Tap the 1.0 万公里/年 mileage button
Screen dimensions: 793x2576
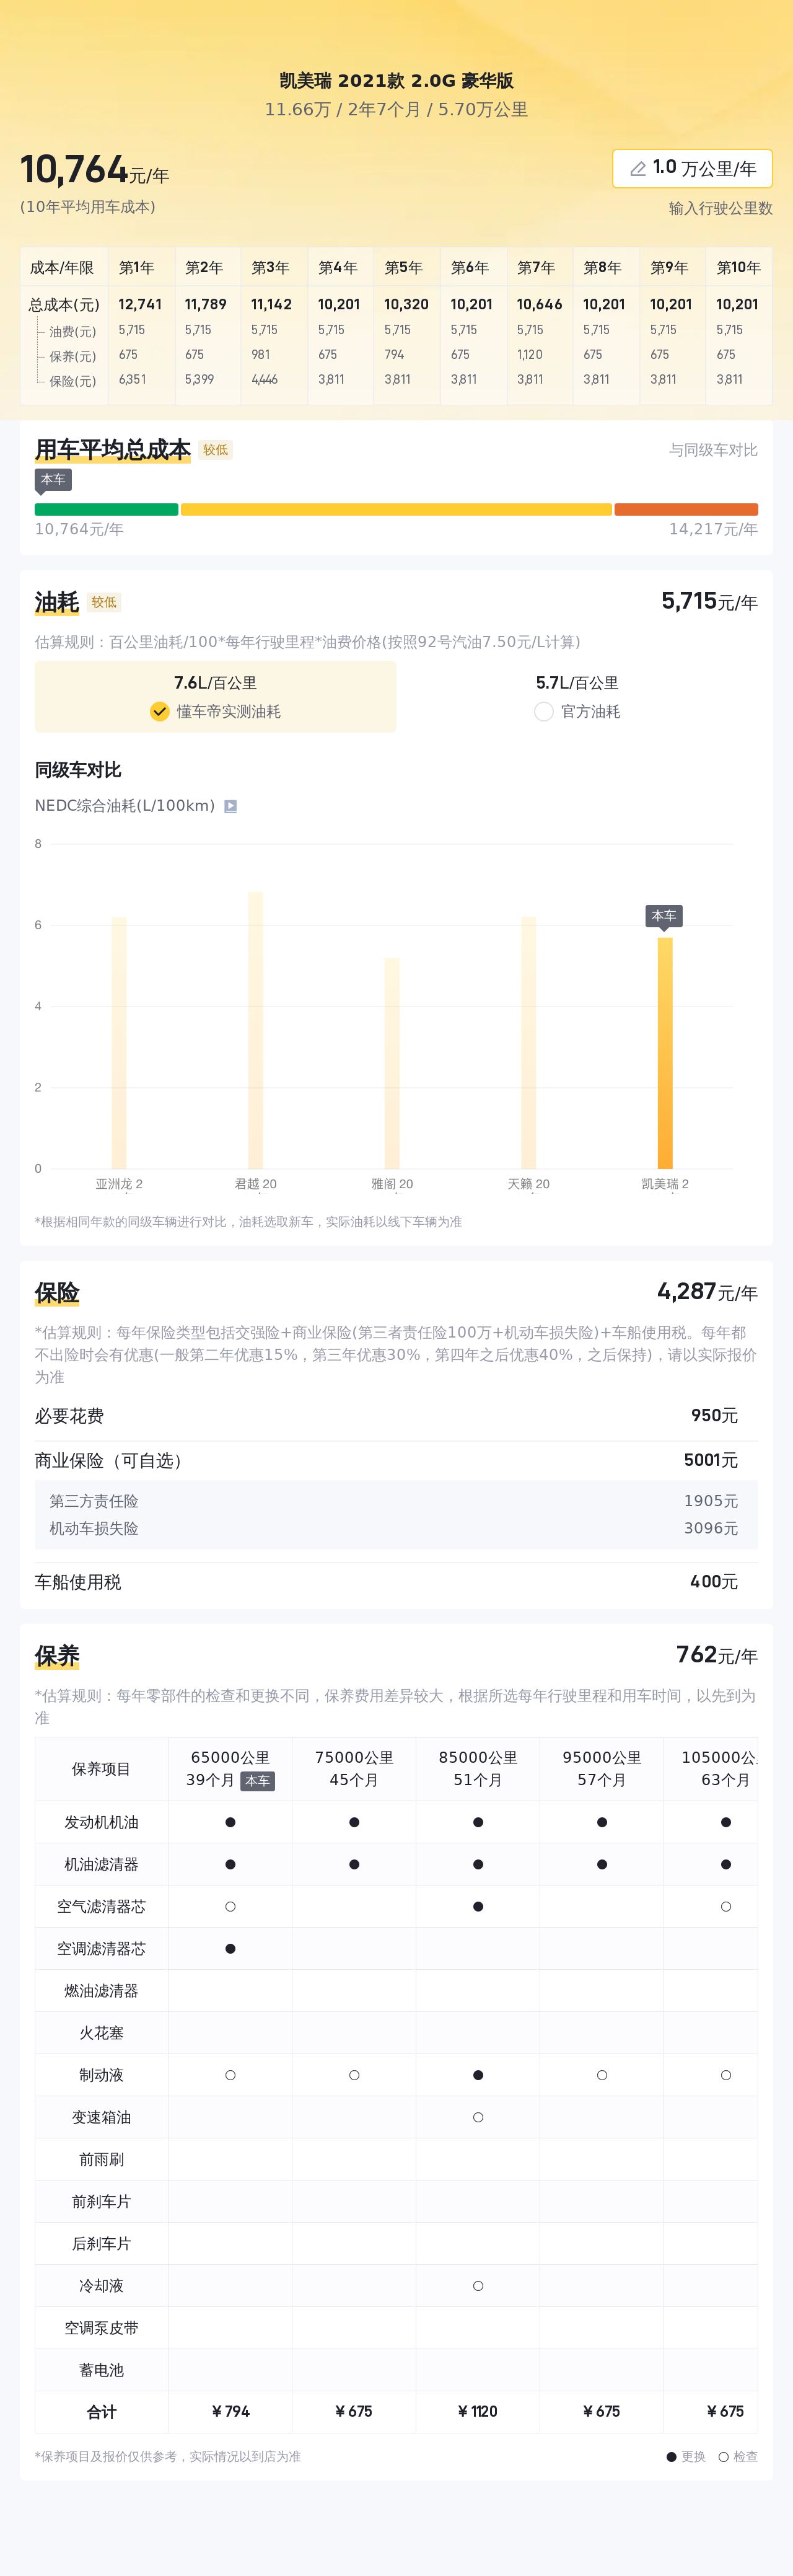pos(692,168)
